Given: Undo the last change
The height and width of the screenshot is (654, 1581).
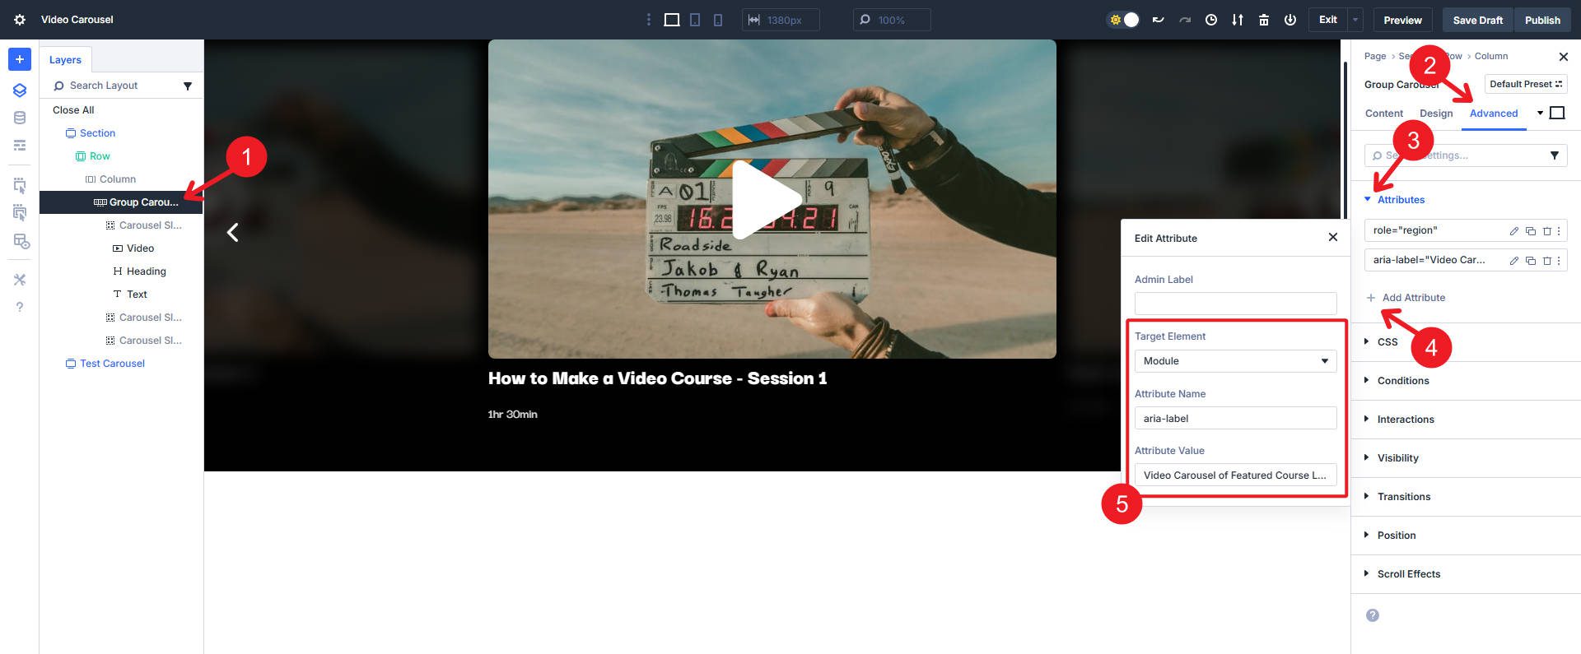Looking at the screenshot, I should (x=1158, y=20).
